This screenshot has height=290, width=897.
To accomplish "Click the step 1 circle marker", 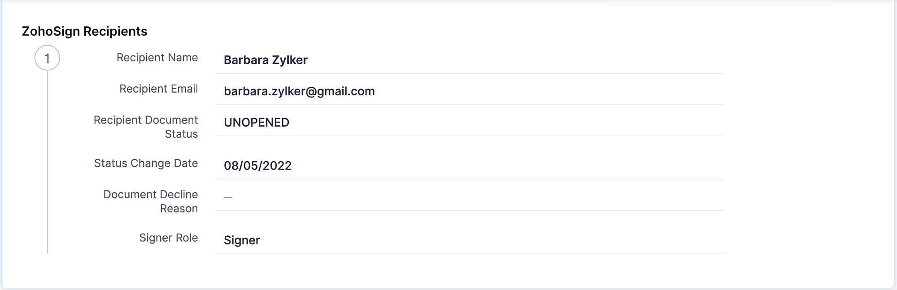I will click(47, 58).
